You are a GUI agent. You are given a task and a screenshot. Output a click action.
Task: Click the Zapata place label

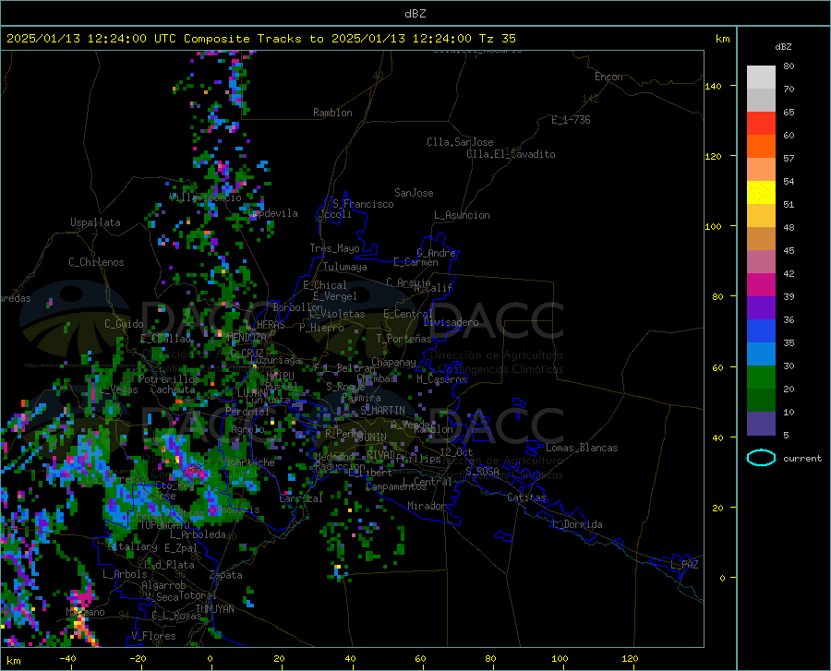(x=226, y=575)
